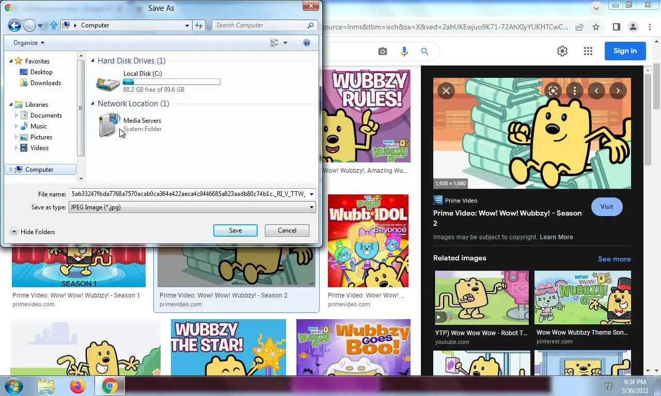
Task: Select Music library
Action: point(34,126)
